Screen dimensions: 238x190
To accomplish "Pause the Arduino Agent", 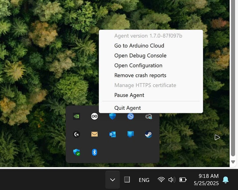I will coord(129,95).
